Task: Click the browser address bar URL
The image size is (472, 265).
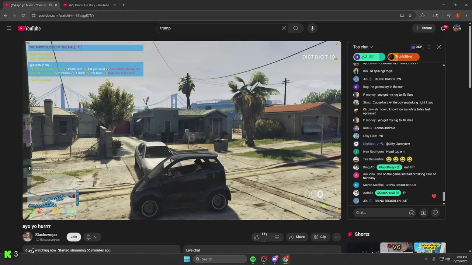Action: click(x=66, y=15)
